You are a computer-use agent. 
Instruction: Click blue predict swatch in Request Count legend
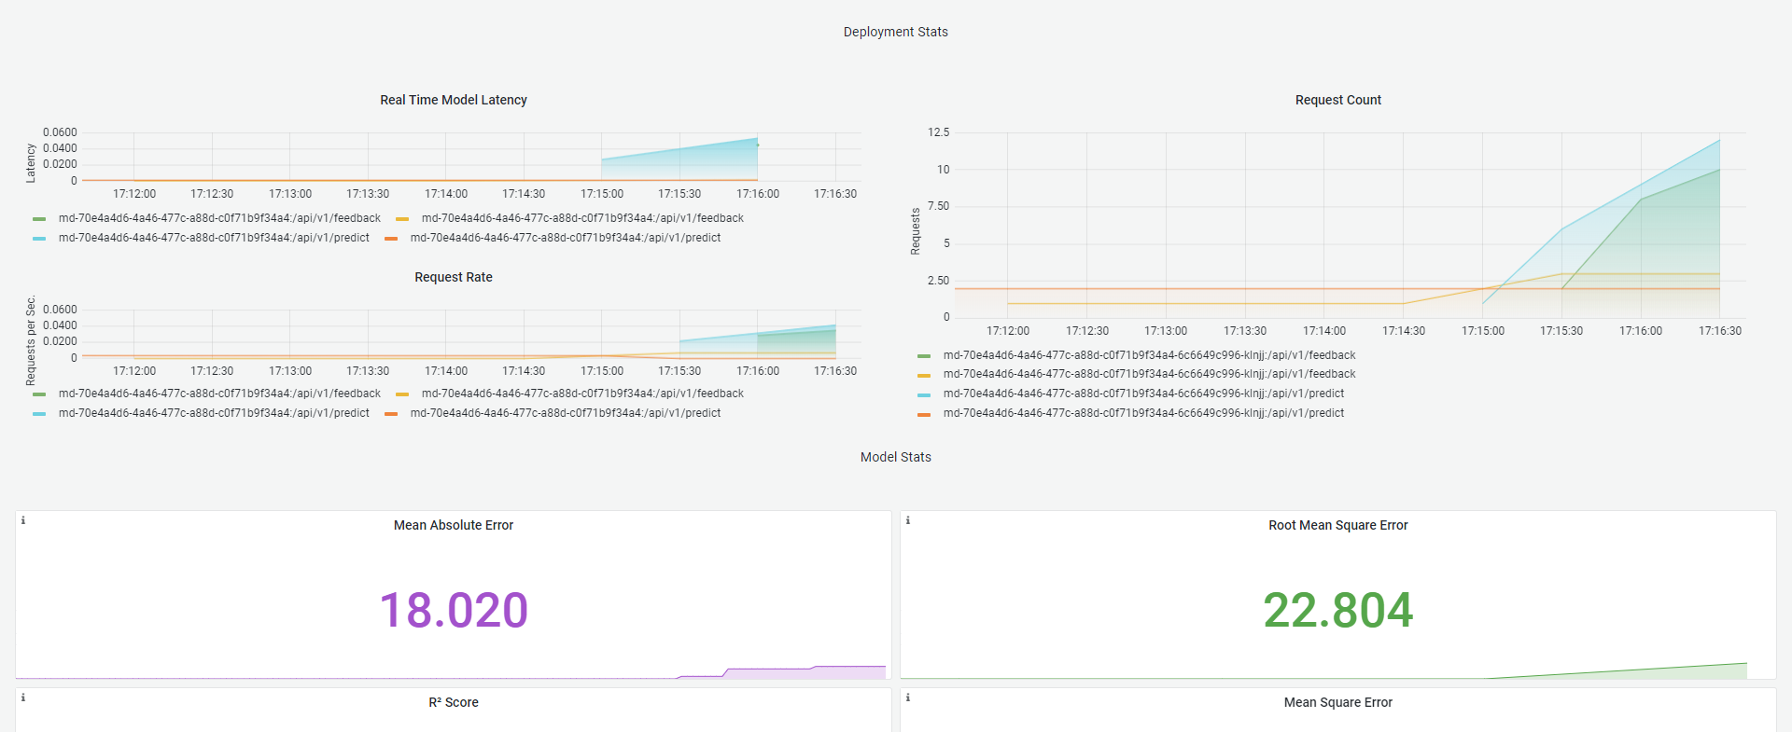tap(924, 394)
